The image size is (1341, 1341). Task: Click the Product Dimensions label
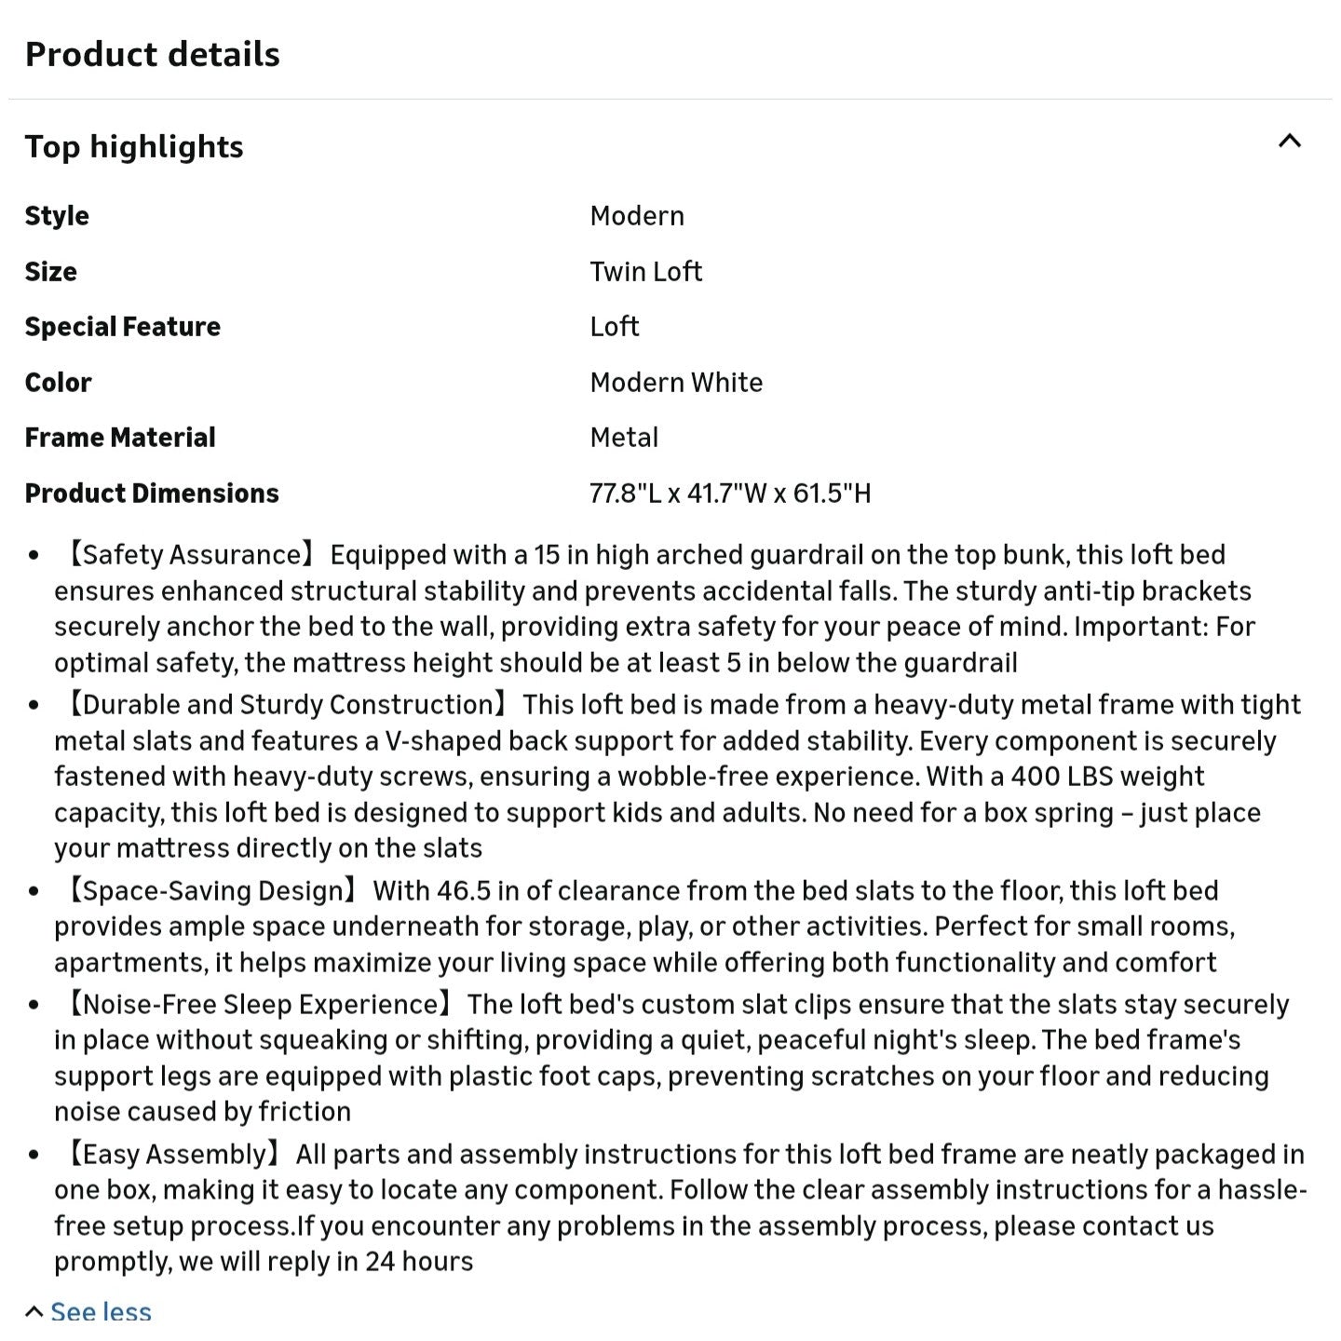coord(152,494)
